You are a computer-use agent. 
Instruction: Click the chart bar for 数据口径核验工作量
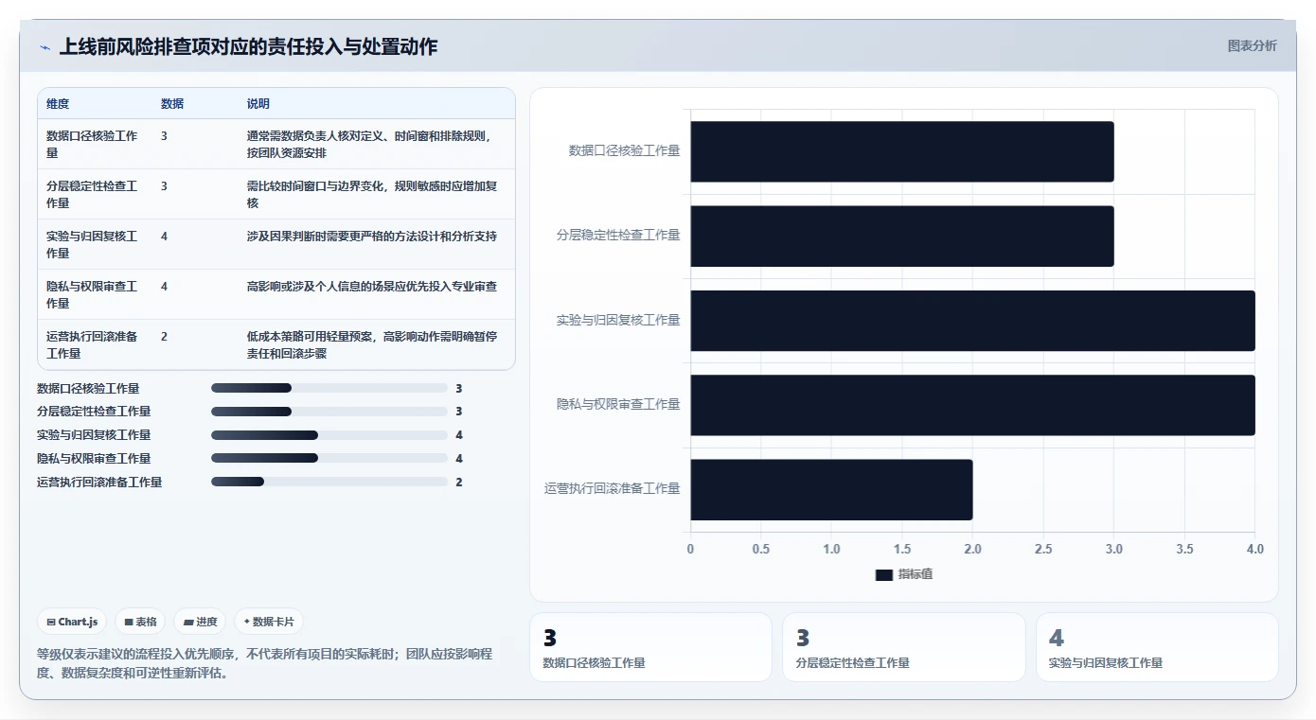click(902, 151)
